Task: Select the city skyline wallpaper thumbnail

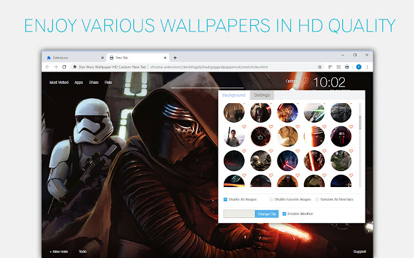Action: (x=234, y=113)
